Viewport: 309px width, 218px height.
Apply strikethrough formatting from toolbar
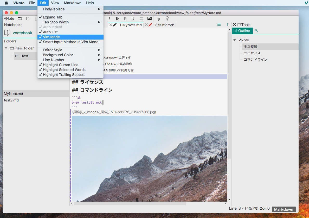[117, 18]
